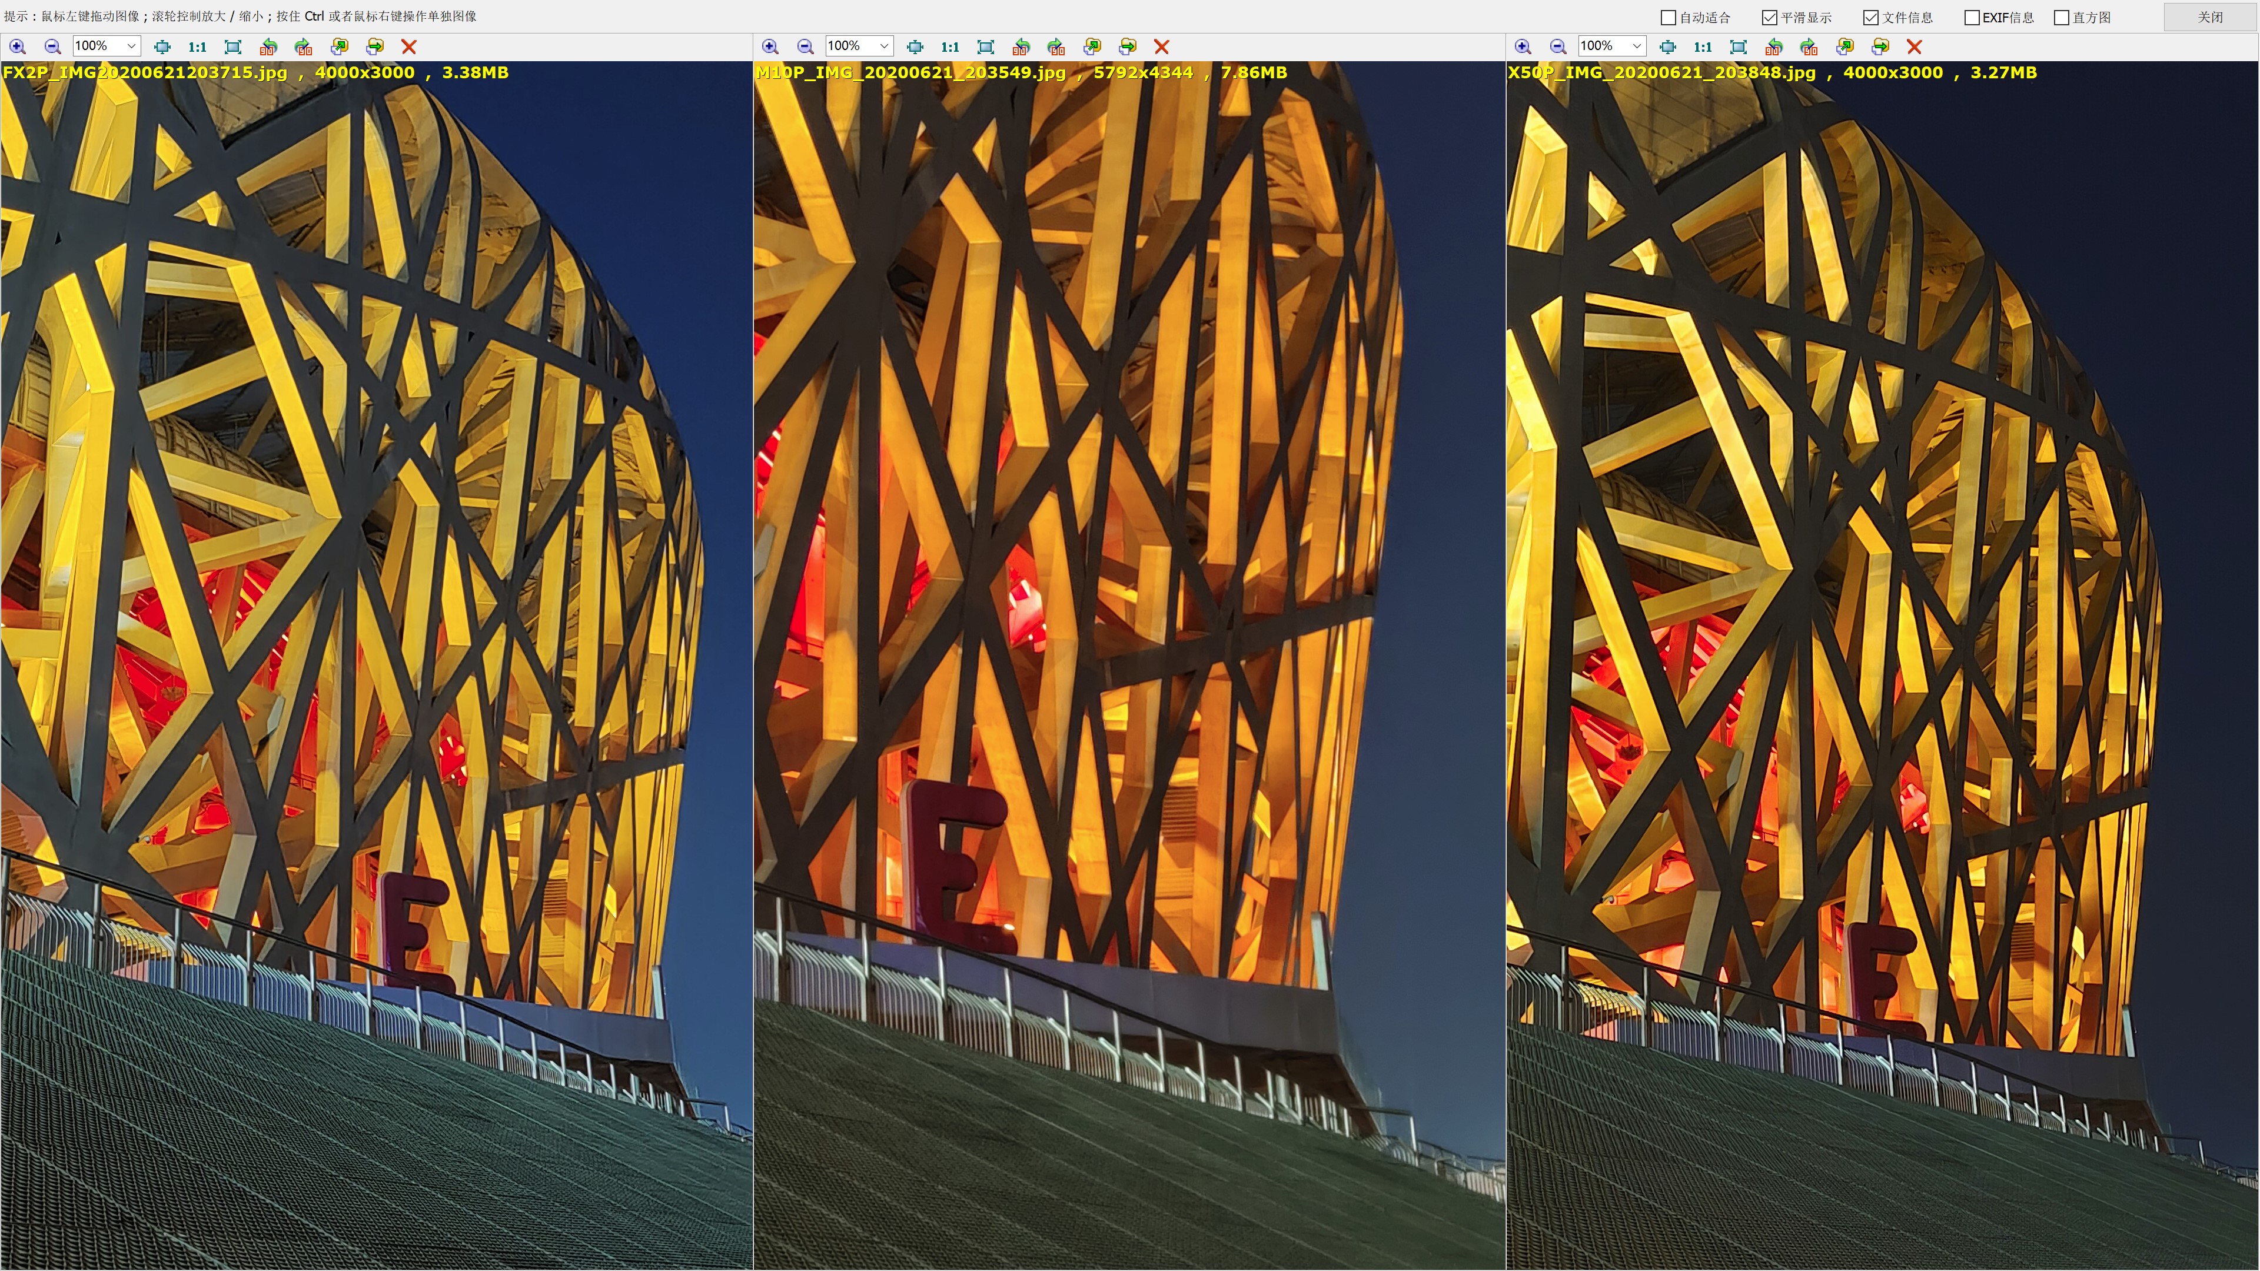
Task: Click fit-to-window icon in middle panel
Action: coord(915,46)
